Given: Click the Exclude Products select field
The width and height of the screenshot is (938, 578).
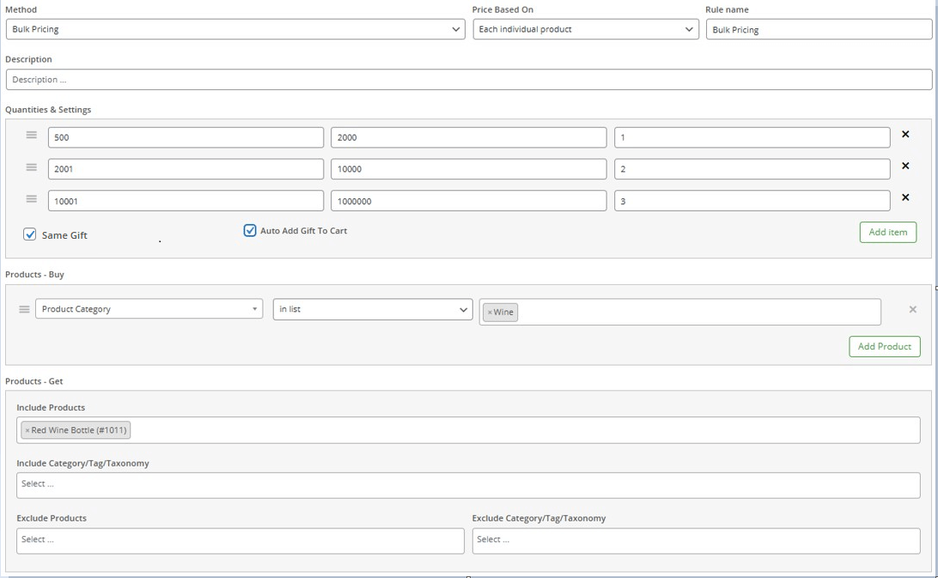Looking at the screenshot, I should coord(240,540).
